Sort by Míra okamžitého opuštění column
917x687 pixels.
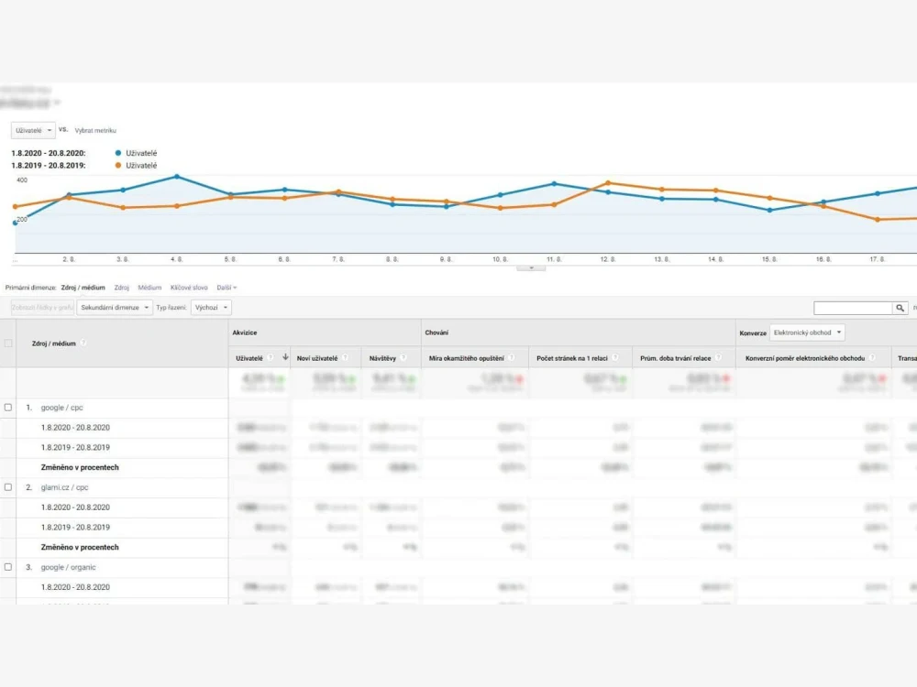point(466,358)
